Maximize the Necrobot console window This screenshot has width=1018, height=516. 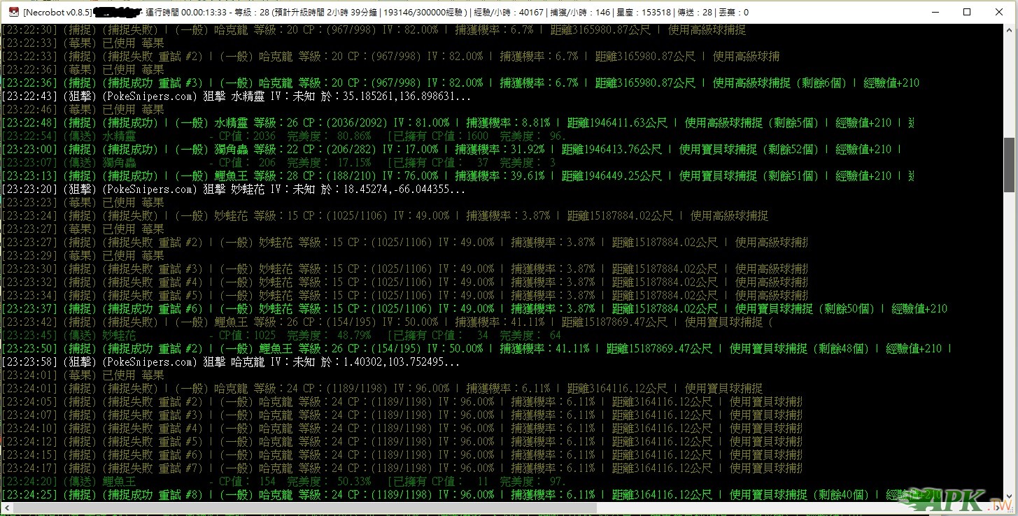[x=967, y=12]
